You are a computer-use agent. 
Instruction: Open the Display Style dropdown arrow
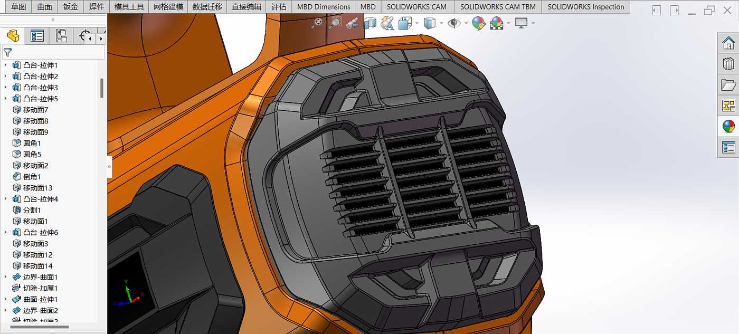click(x=441, y=23)
